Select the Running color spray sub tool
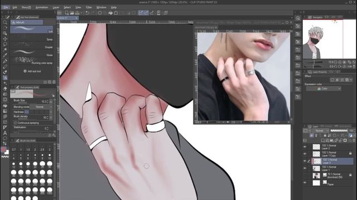 pos(32,61)
